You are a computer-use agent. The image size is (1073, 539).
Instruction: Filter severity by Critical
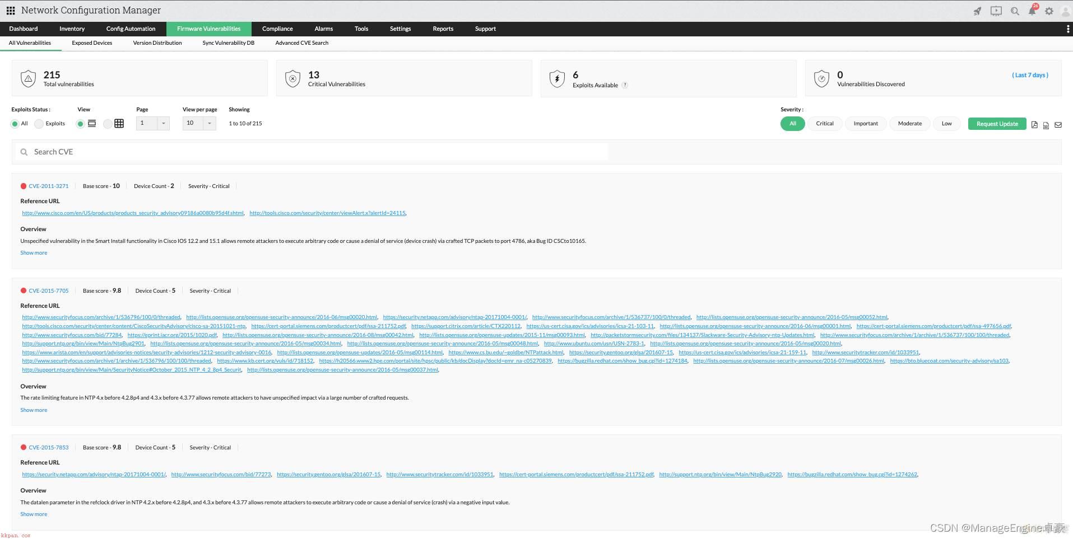(x=825, y=124)
